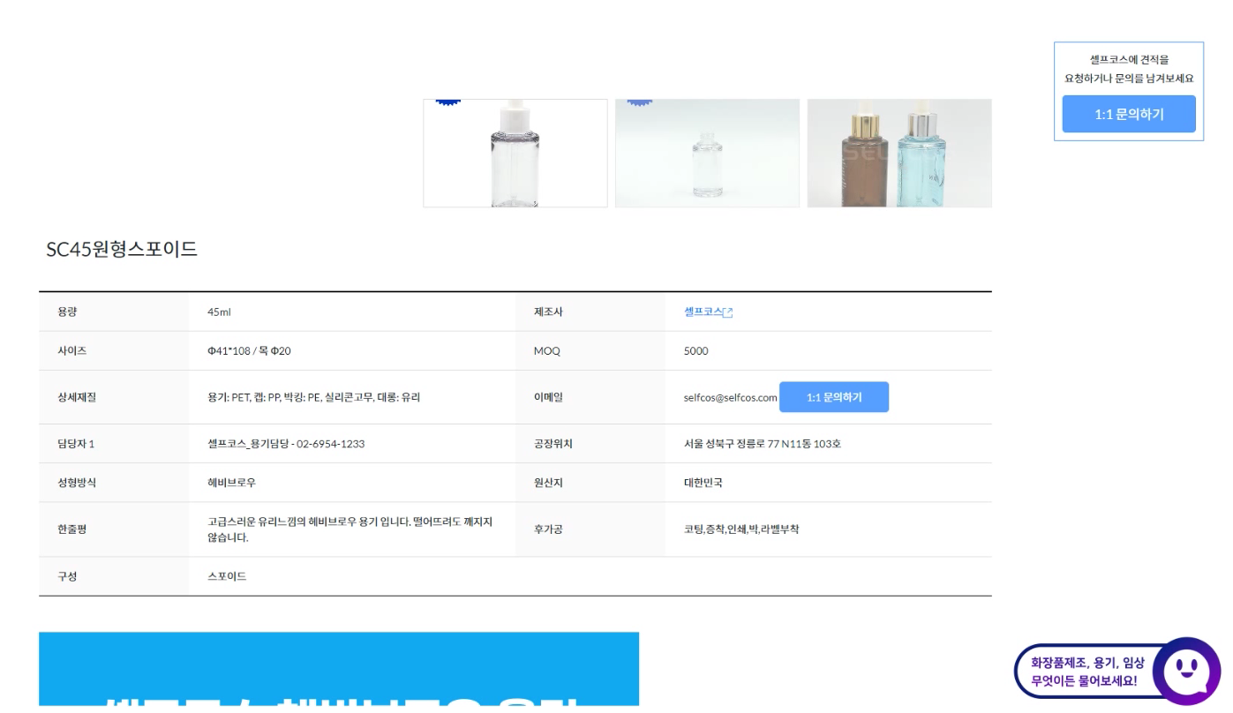Open the 1:1 문의하기 button in the sidebar box

tap(1128, 115)
